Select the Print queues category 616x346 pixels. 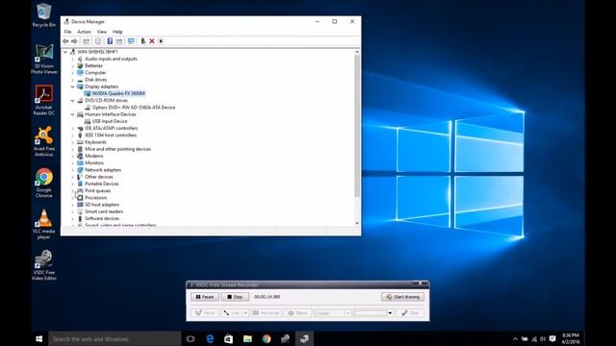98,190
